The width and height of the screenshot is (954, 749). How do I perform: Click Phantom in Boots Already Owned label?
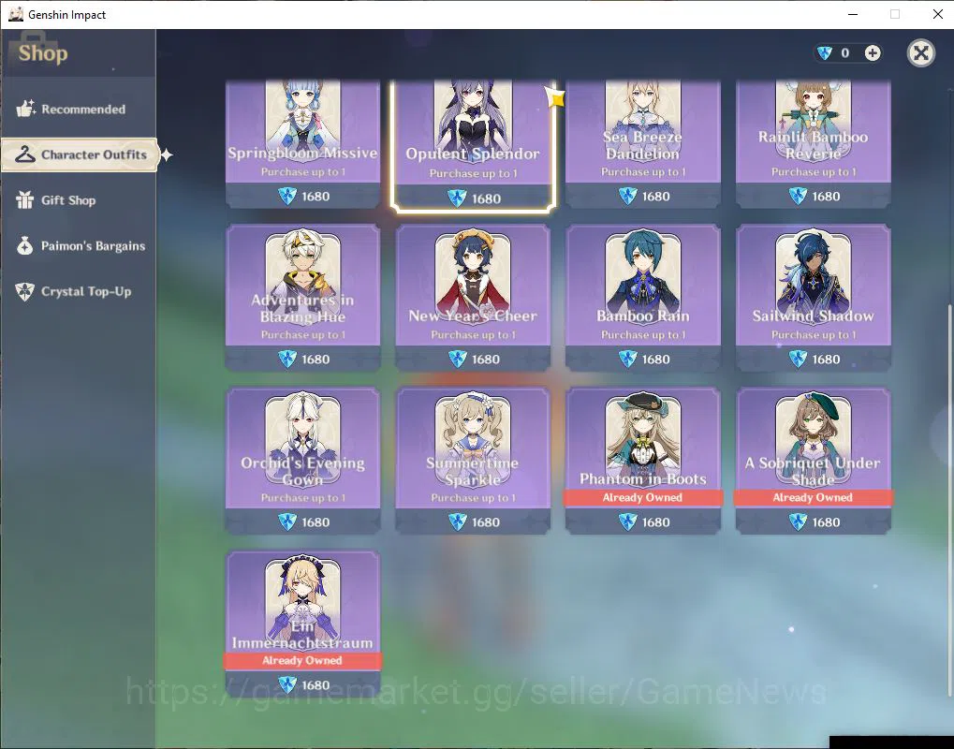point(643,498)
